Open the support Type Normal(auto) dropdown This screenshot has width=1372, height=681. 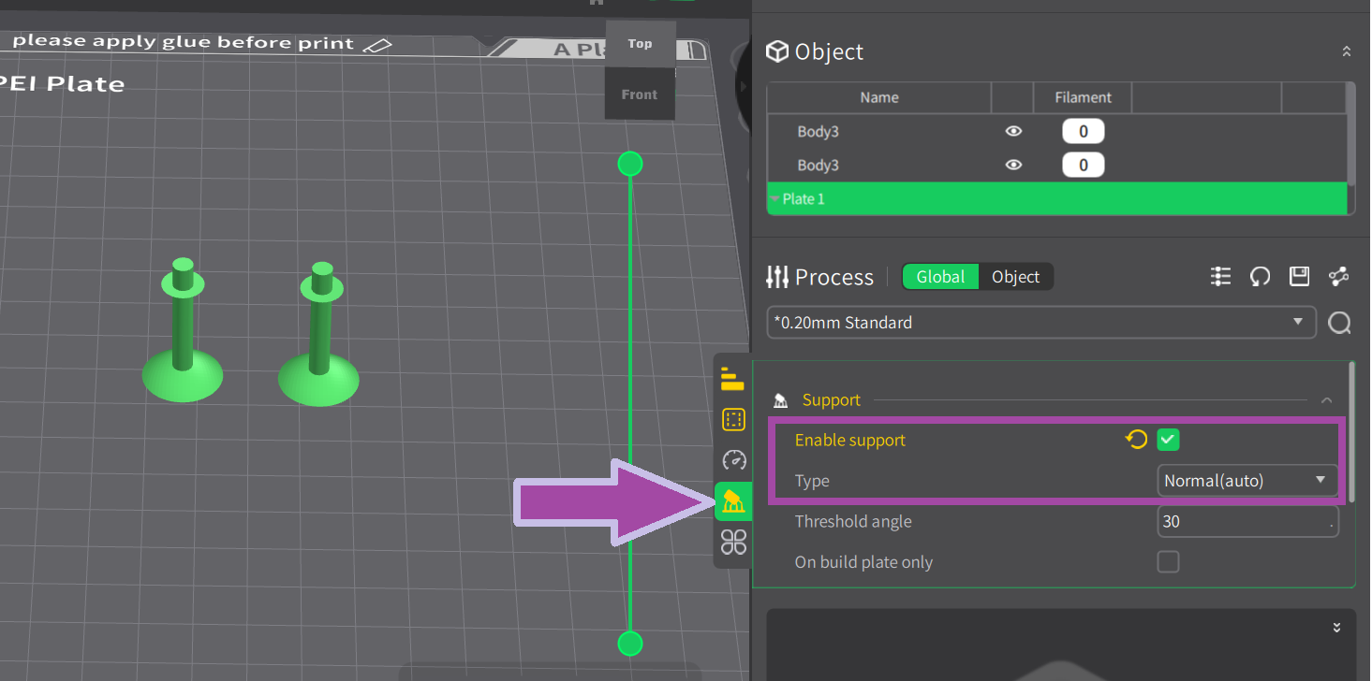(1247, 481)
